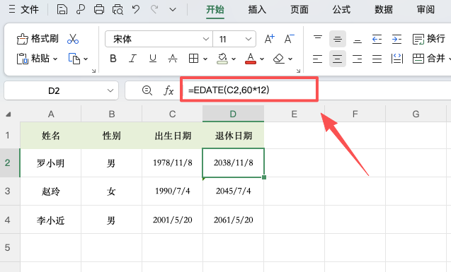Open the Name Box D2 dropdown
This screenshot has height=272, width=451.
(110, 90)
